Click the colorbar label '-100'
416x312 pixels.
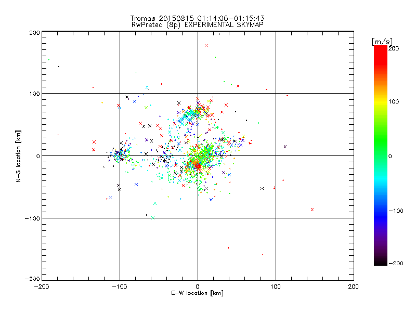tap(396, 211)
